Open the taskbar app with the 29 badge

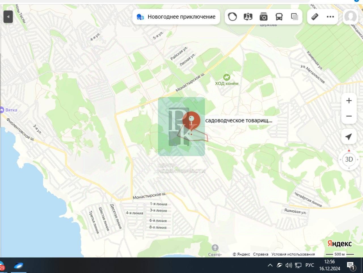point(2,266)
